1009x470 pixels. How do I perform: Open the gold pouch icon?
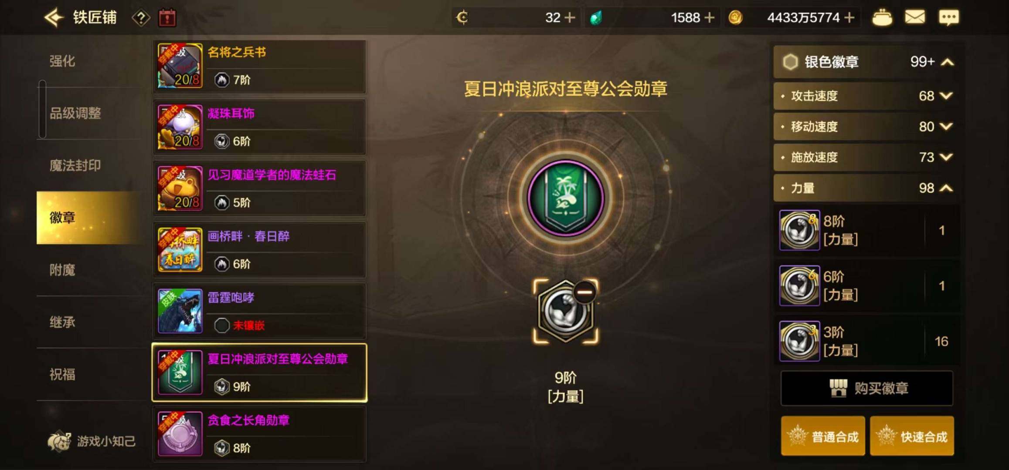(882, 18)
